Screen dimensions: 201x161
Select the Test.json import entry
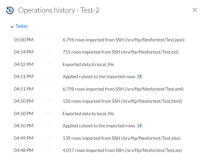tap(123, 40)
